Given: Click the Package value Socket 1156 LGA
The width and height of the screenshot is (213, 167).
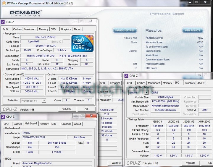Looking at the screenshot, I should (45, 46).
